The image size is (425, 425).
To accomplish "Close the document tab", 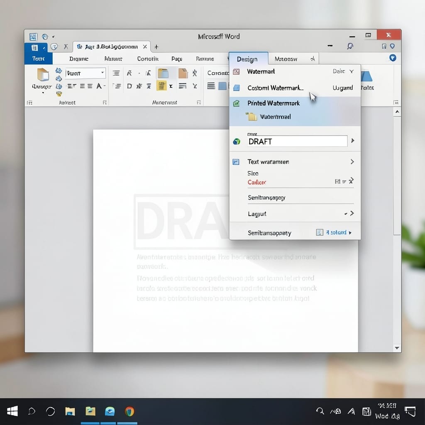I will click(145, 46).
